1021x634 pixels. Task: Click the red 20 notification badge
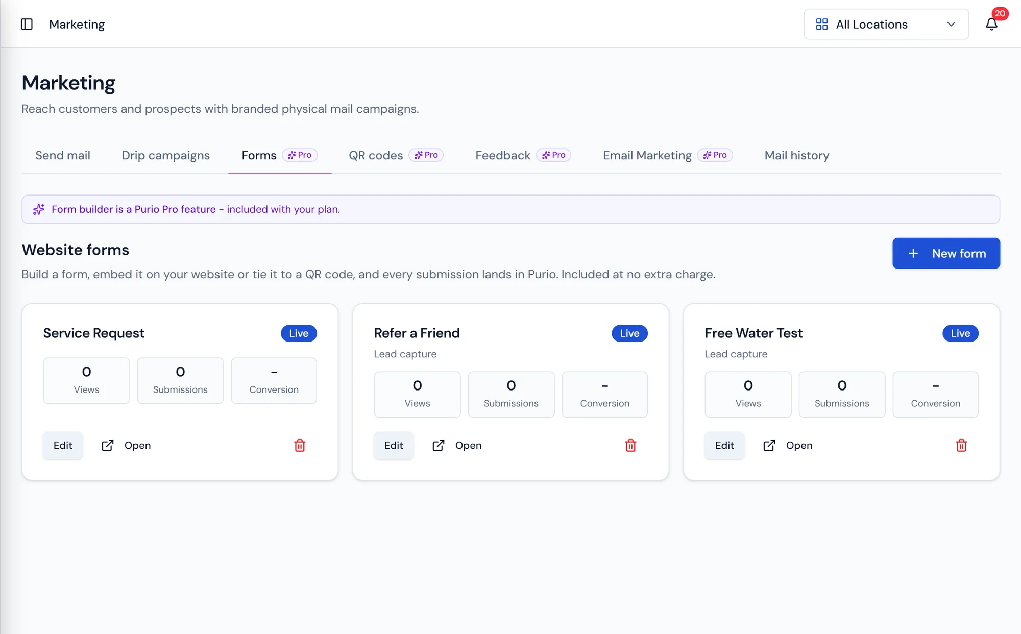1000,14
